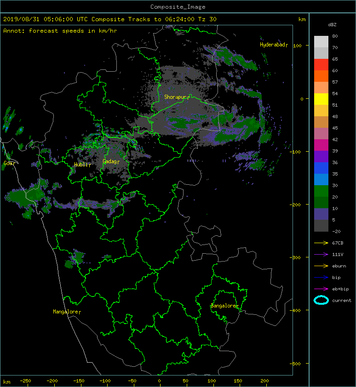Image resolution: width=356 pixels, height=387 pixels.
Task: Click the slate purple 5-10 dBZ swatch
Action: [x=321, y=214]
